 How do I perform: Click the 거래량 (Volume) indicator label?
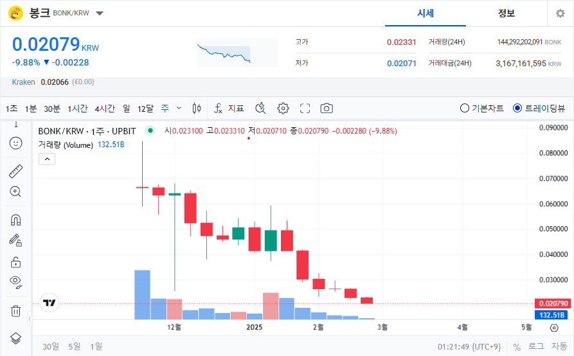pyautogui.click(x=66, y=145)
